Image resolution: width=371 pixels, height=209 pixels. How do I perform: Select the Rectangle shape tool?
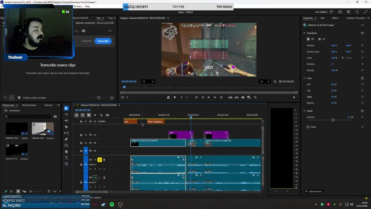[x=66, y=145]
